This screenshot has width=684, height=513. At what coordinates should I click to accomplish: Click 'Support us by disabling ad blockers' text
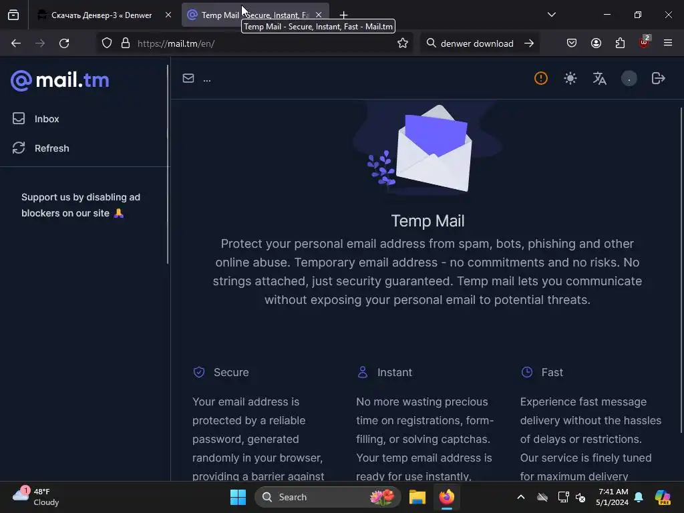(x=81, y=205)
